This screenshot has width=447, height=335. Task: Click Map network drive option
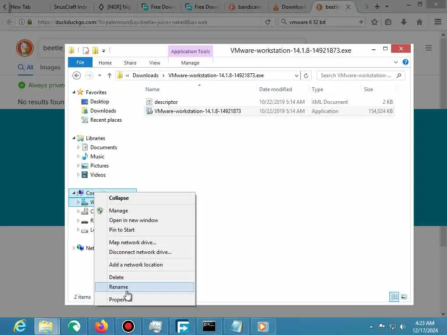[x=144, y=243]
